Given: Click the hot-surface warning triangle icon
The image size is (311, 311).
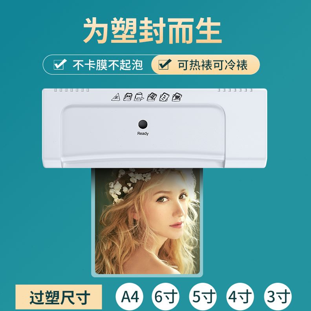Looking at the screenshot, I should [115, 97].
